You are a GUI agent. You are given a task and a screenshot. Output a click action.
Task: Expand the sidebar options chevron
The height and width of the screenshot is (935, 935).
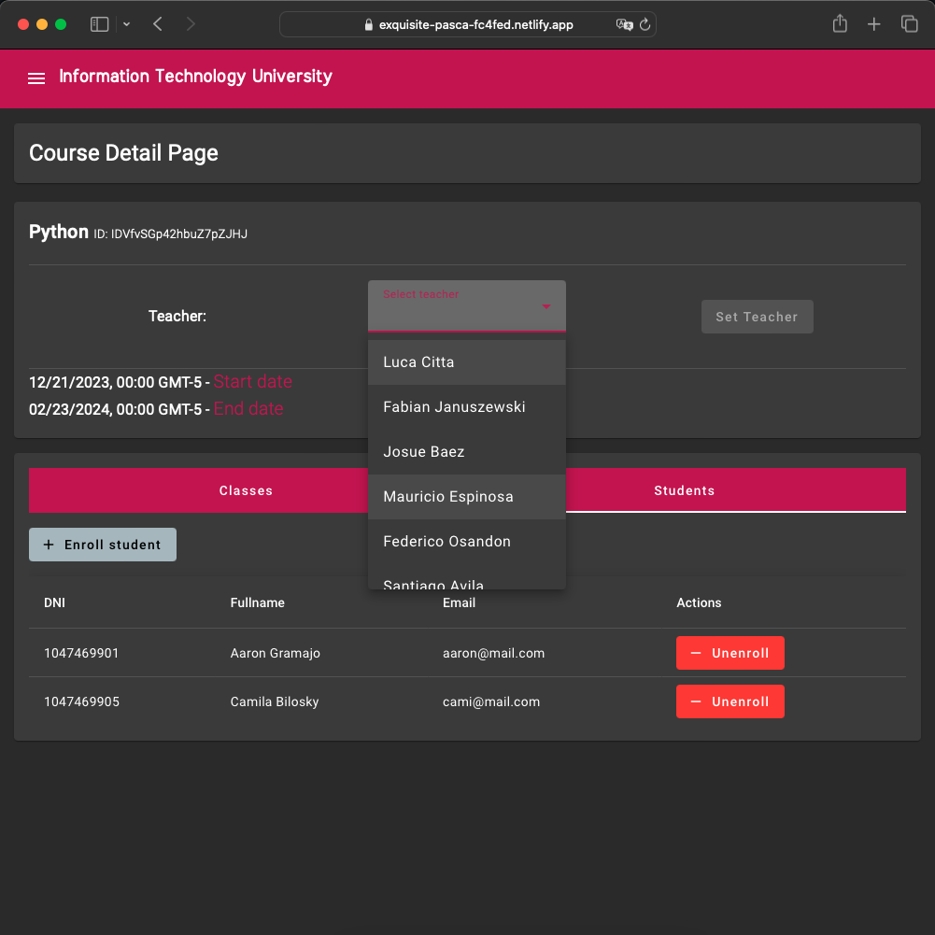coord(127,24)
